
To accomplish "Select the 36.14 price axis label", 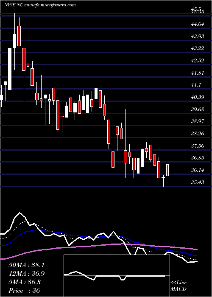I will [198, 170].
